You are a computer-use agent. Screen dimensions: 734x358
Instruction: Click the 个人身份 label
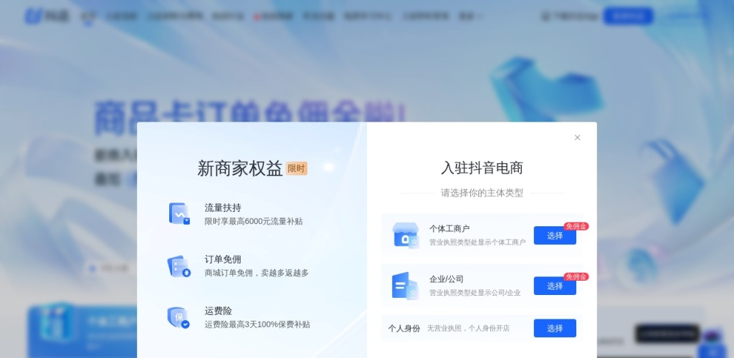pyautogui.click(x=404, y=329)
